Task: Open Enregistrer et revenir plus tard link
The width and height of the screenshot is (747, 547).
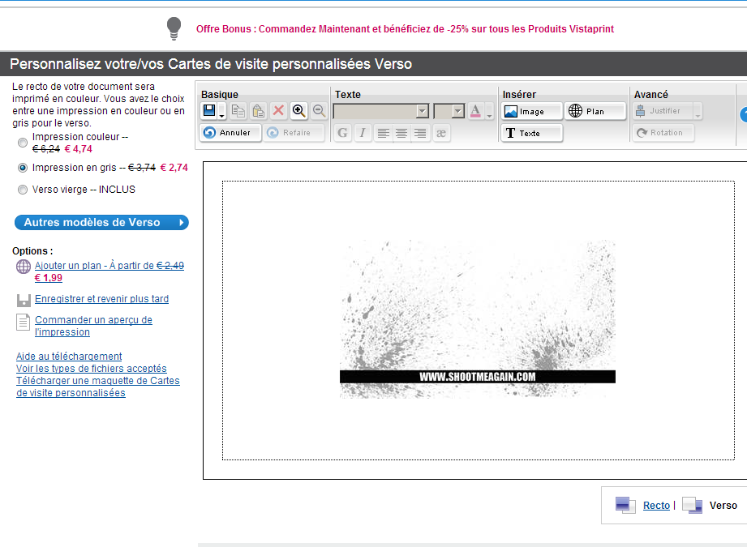Action: click(x=101, y=299)
